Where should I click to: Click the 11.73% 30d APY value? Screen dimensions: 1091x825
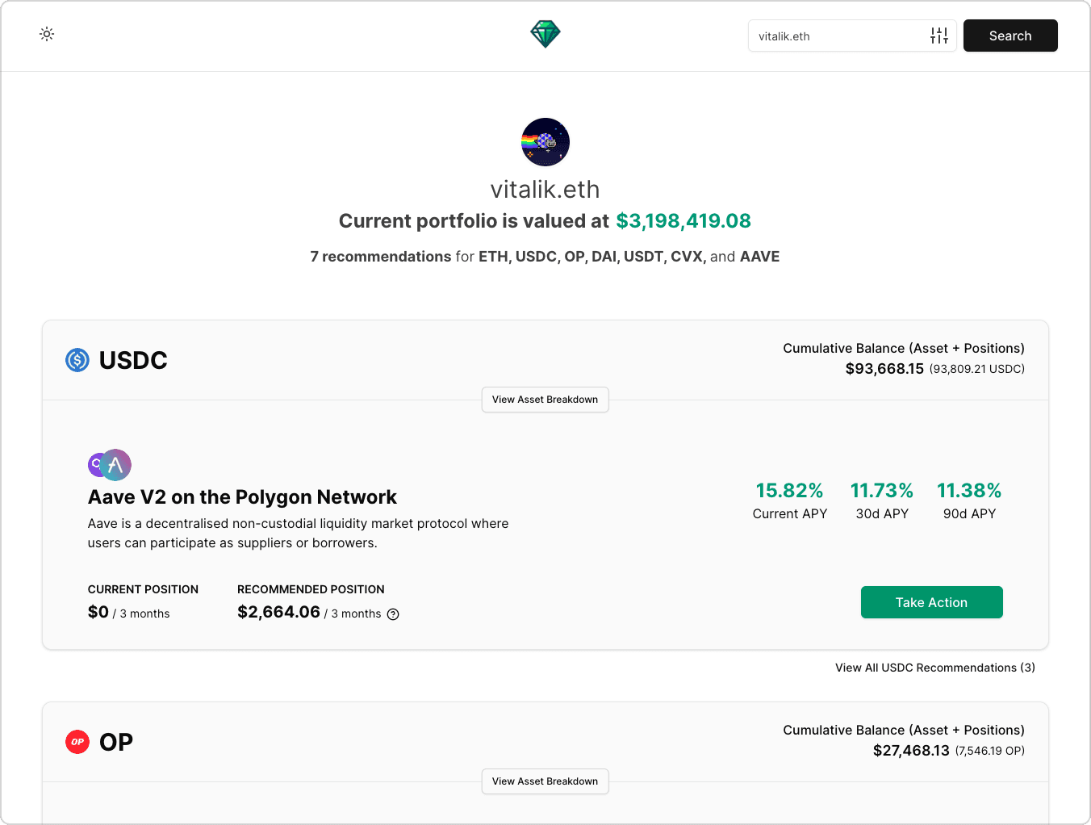(882, 491)
